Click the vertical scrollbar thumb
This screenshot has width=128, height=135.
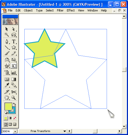(124, 70)
